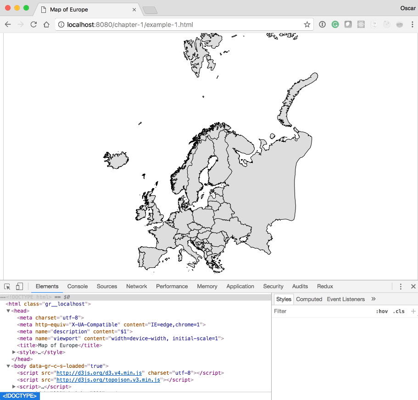Viewport: 418px width, 400px height.
Task: Follow the d3.v4.min.js script link
Action: click(x=99, y=373)
